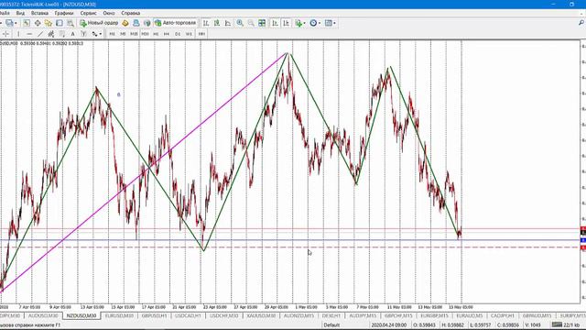The height and width of the screenshot is (330, 586).
Task: Open the Вставка menu
Action: (x=39, y=13)
